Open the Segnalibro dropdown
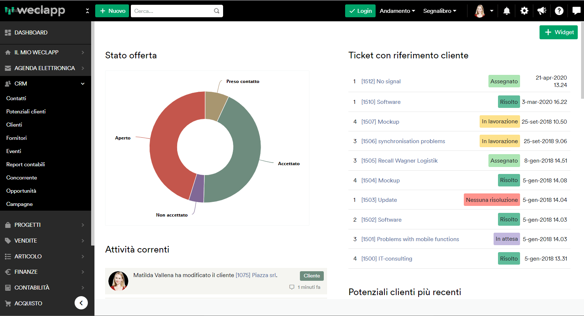This screenshot has width=584, height=316. (440, 11)
